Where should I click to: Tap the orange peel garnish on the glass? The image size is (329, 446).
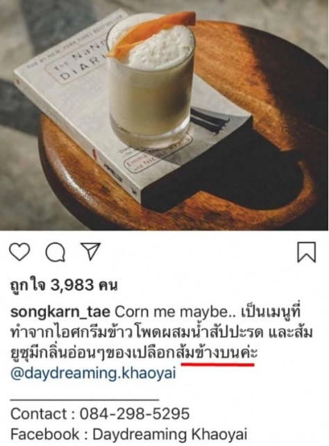(x=151, y=33)
